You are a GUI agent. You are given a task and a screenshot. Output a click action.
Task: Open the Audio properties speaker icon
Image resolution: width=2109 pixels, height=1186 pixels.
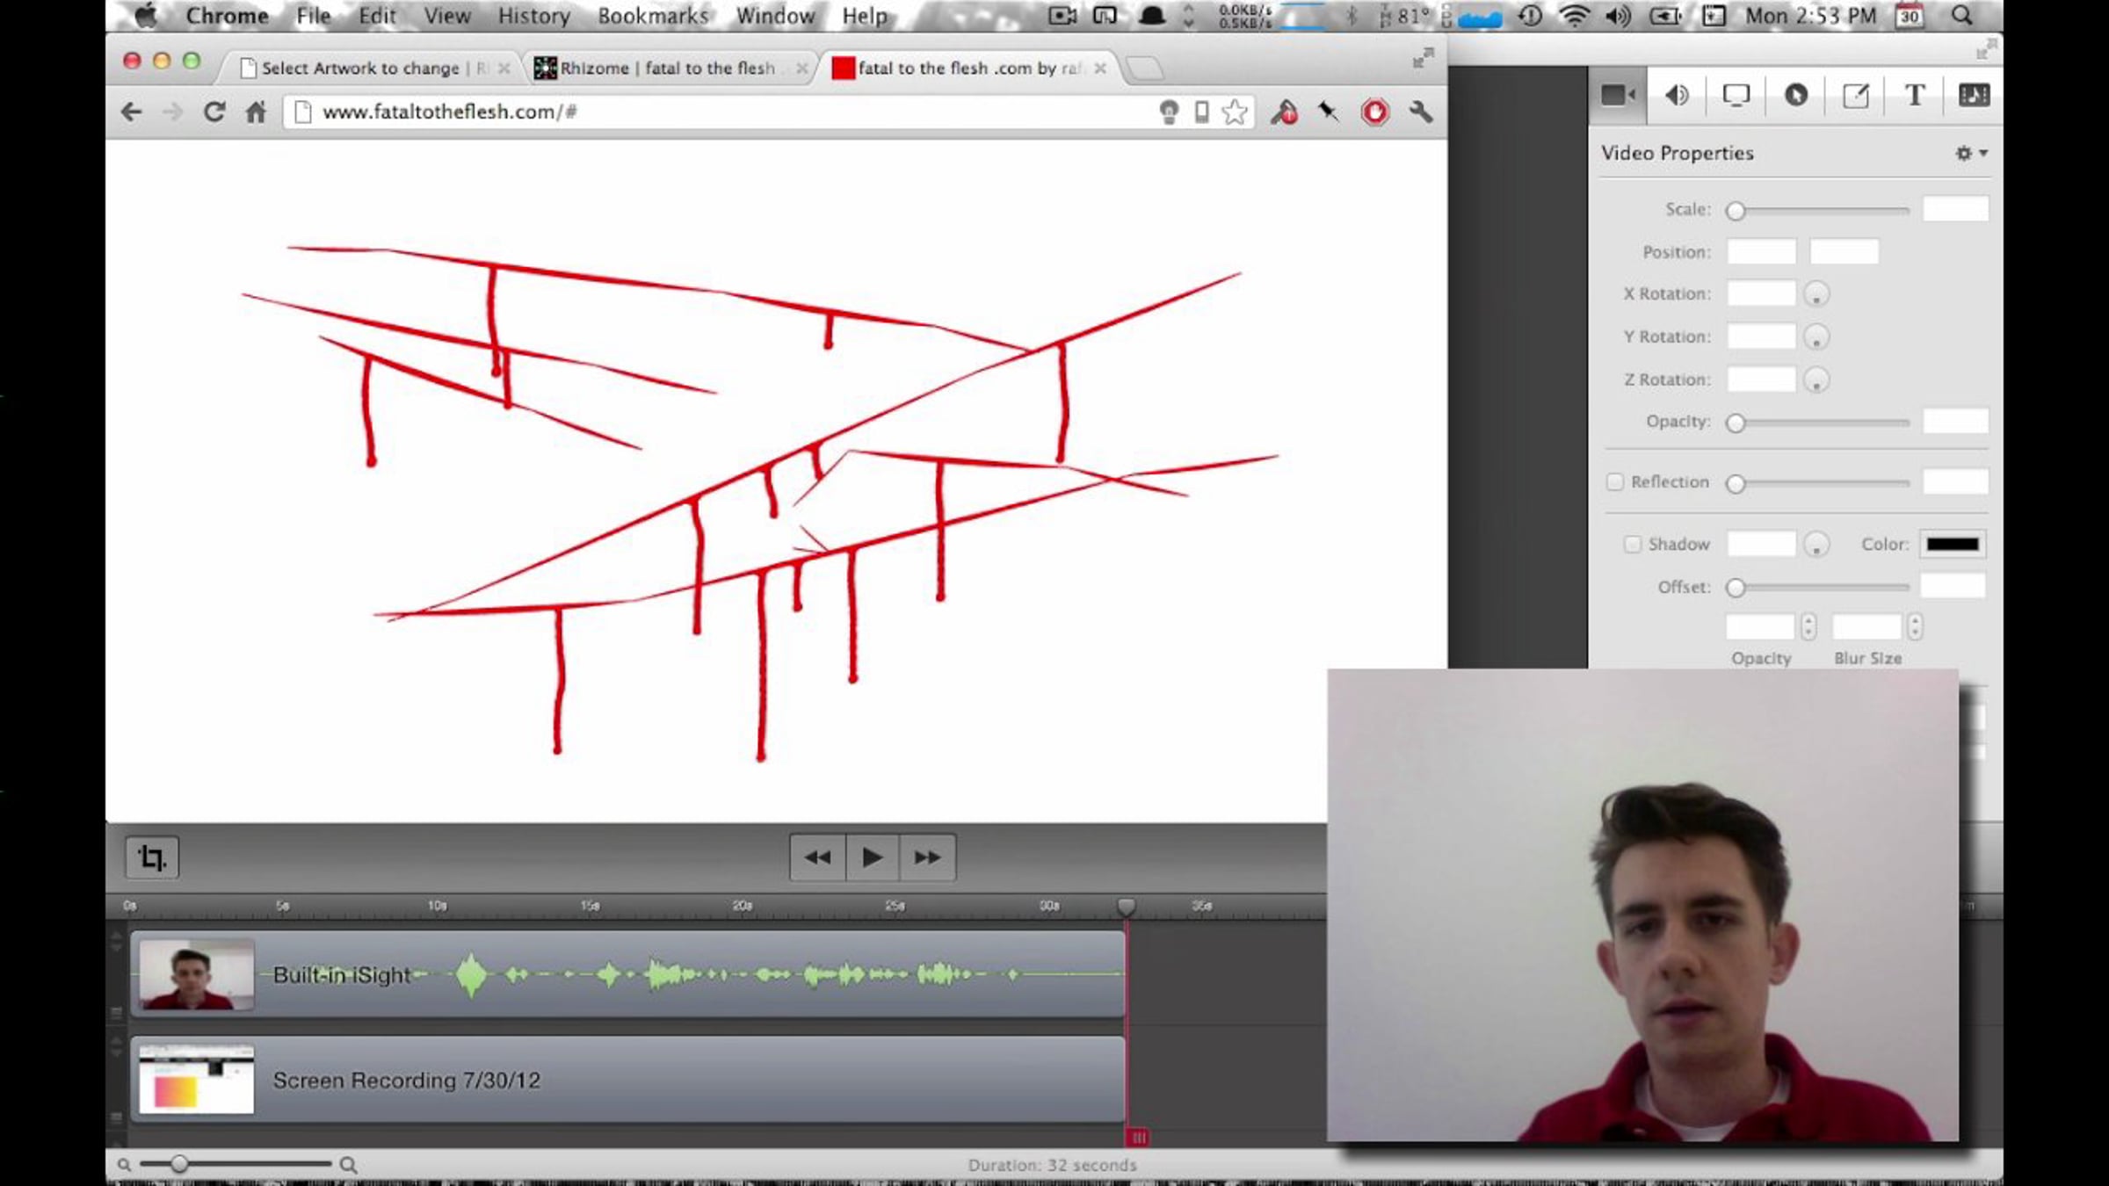[1677, 95]
